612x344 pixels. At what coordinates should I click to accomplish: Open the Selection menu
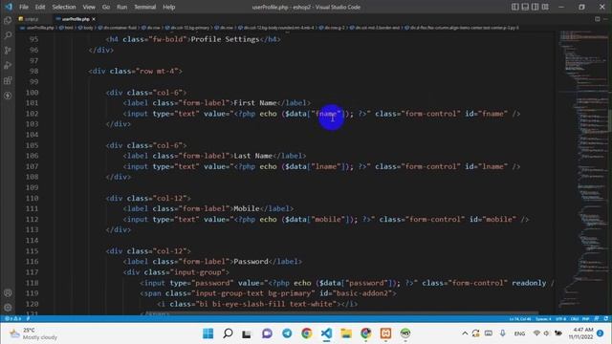pyautogui.click(x=64, y=7)
